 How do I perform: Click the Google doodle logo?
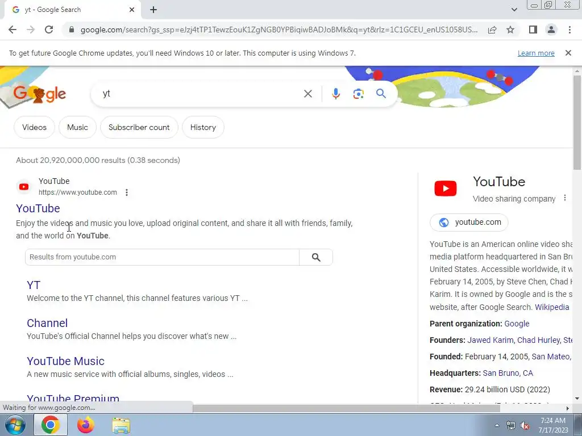point(39,94)
